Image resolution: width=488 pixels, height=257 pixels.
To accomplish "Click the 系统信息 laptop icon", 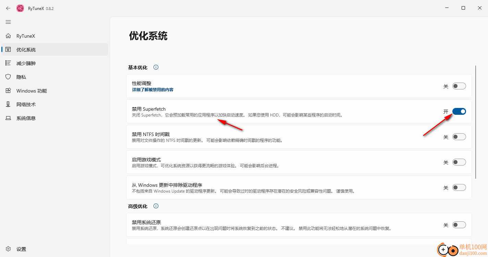I will [x=8, y=118].
